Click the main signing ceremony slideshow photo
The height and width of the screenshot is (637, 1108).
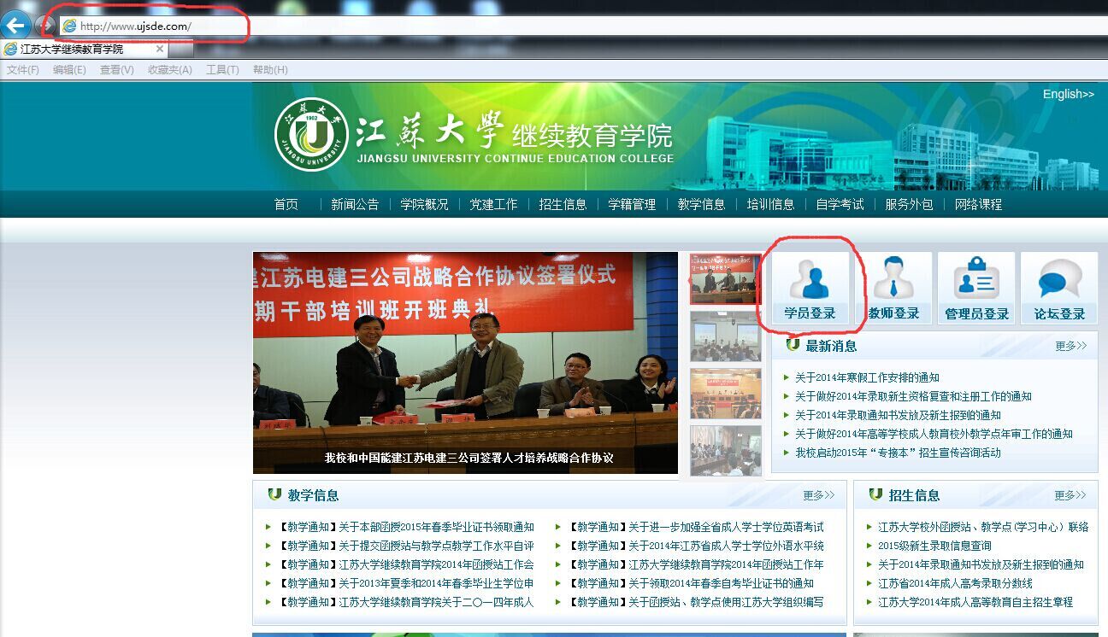pyautogui.click(x=465, y=362)
